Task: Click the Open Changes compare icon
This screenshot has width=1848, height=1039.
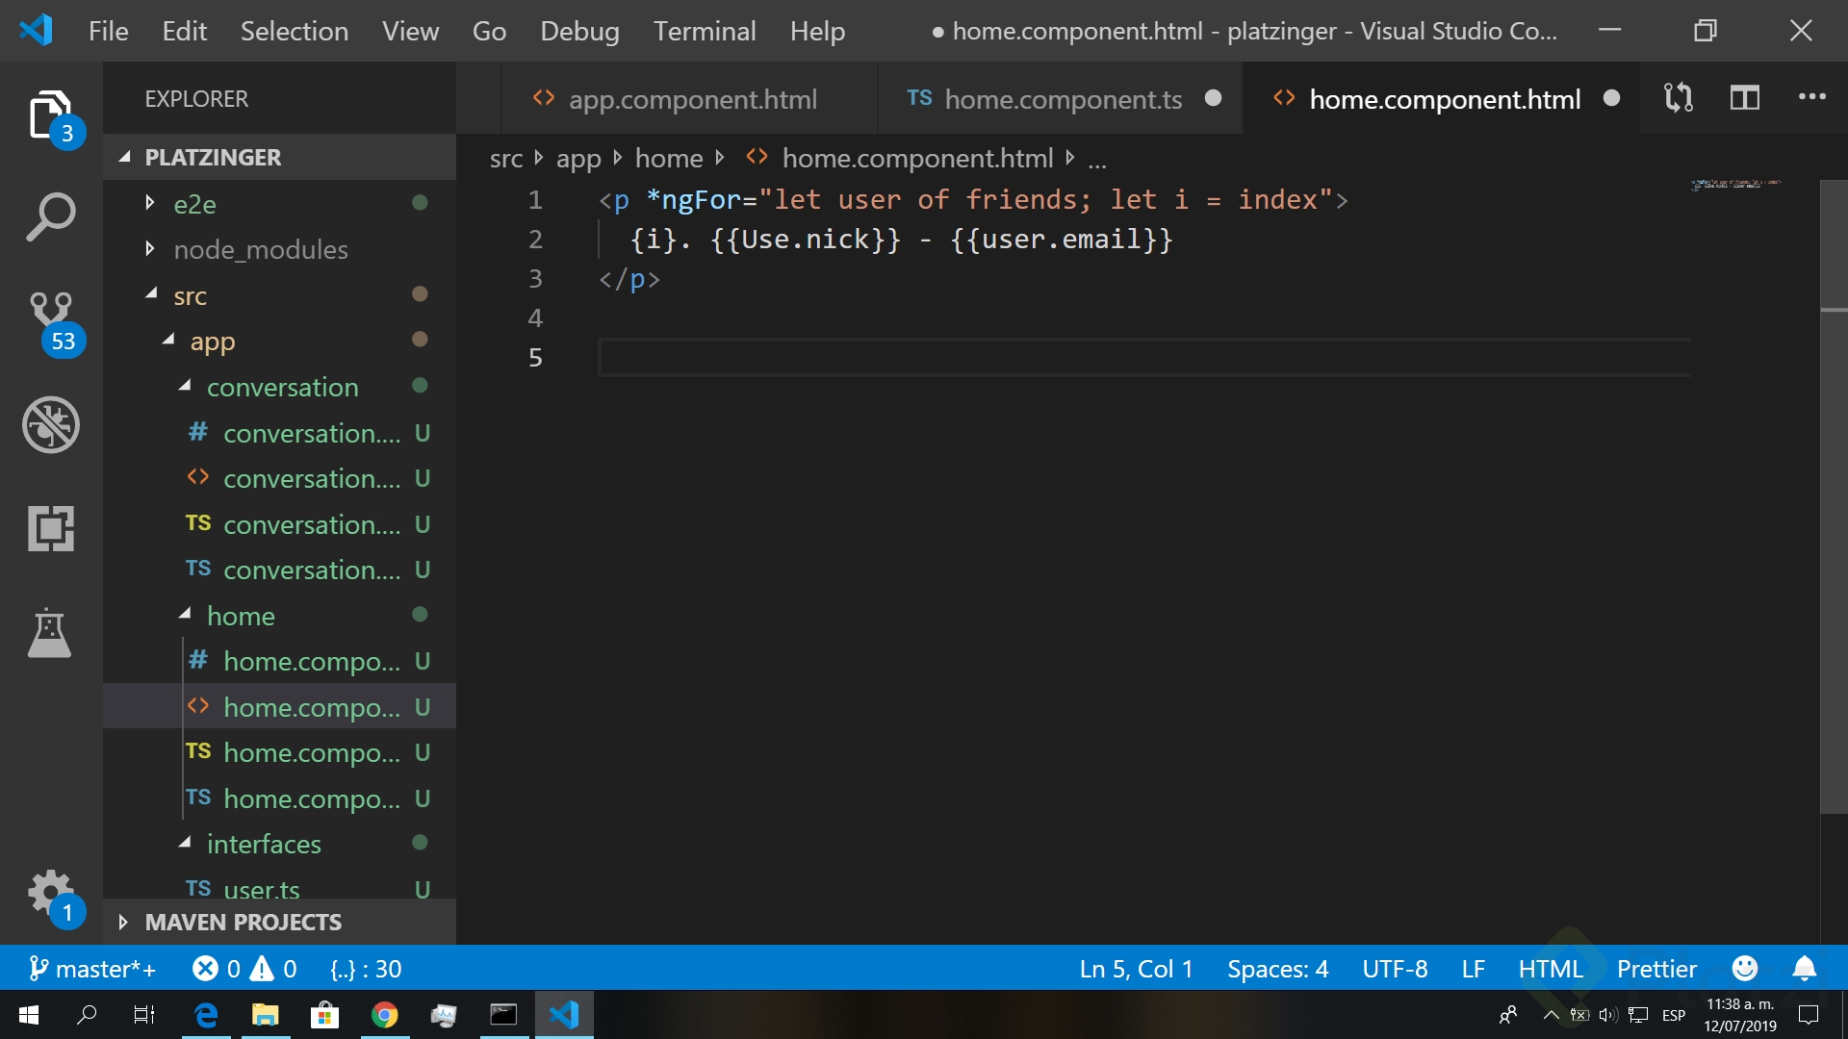Action: pos(1679,98)
